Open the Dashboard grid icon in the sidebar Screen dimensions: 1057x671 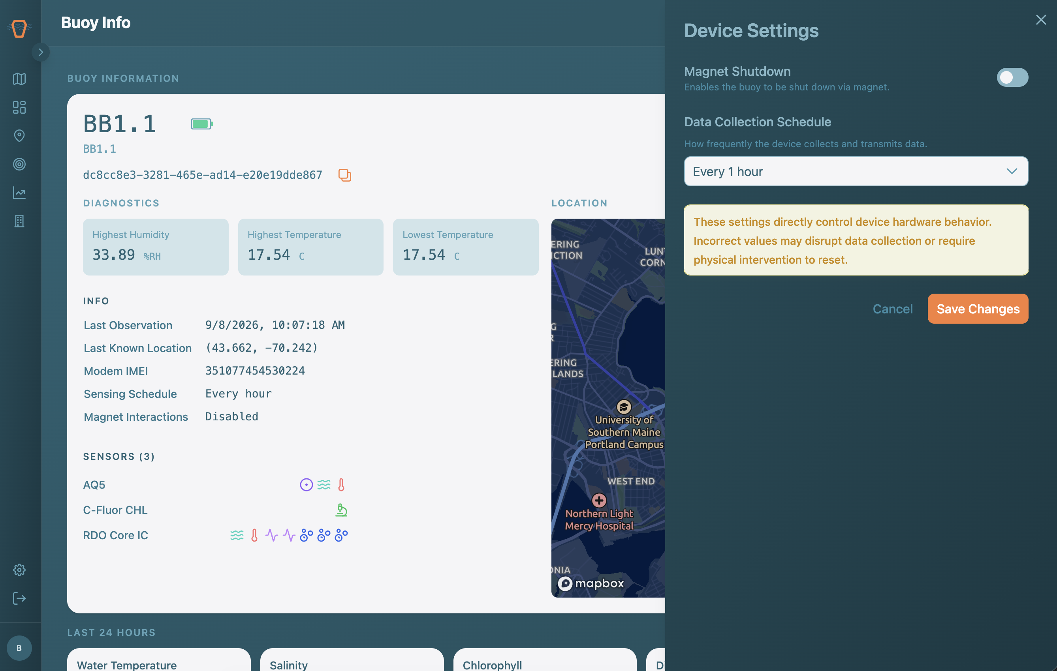[19, 107]
